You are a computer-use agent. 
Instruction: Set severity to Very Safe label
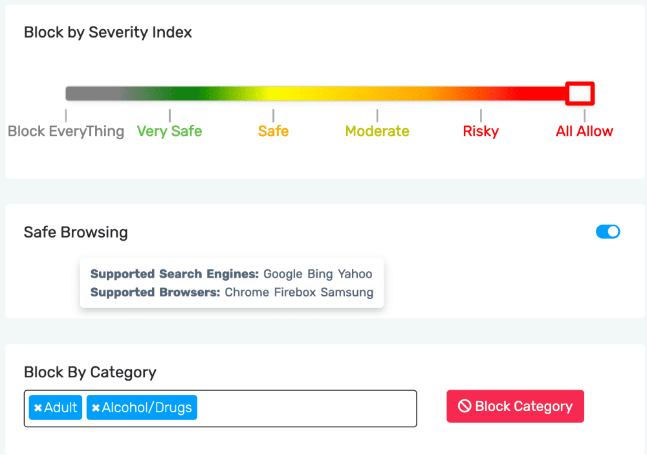click(169, 131)
